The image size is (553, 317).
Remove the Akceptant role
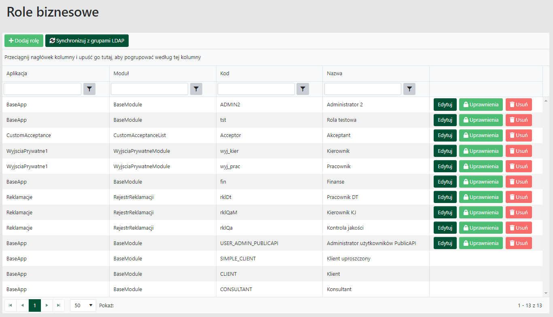519,135
